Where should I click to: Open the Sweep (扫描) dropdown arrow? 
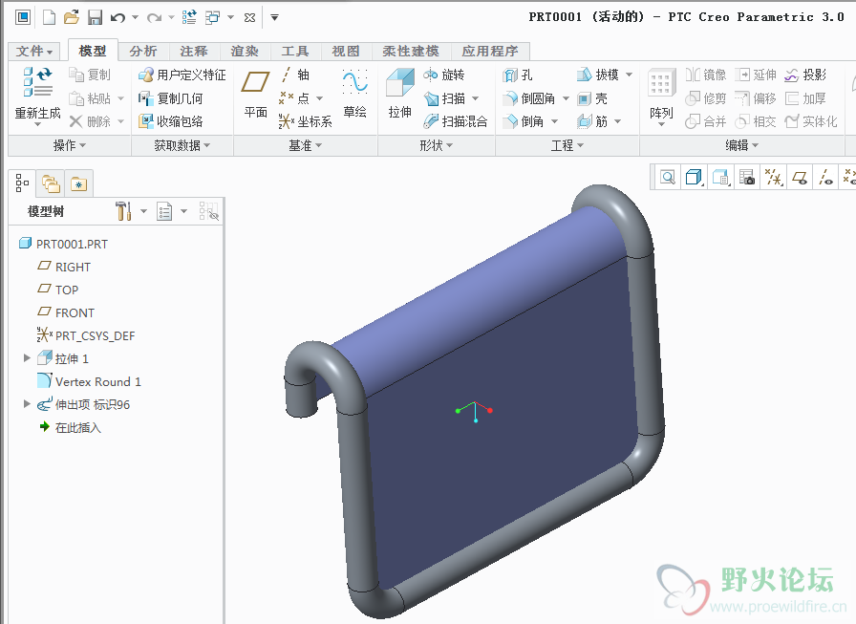(476, 98)
